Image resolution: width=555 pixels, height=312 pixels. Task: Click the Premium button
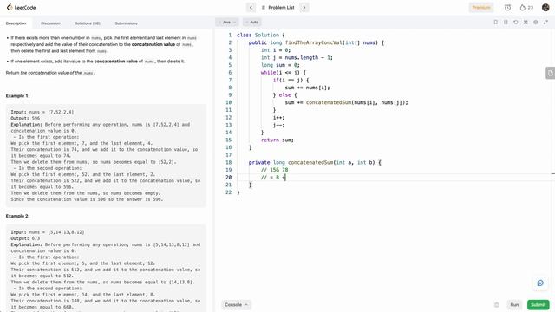[481, 8]
